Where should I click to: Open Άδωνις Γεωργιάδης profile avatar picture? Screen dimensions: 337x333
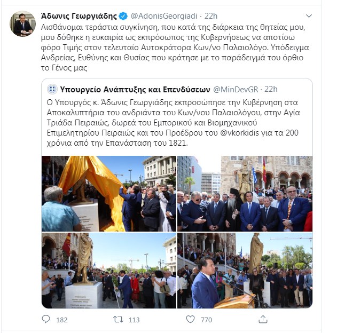point(22,23)
